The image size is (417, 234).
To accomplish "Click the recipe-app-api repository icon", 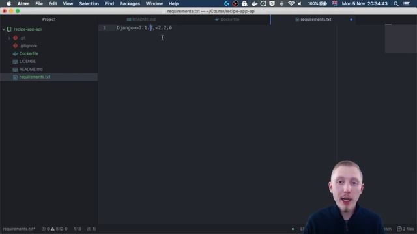I will tap(9, 29).
